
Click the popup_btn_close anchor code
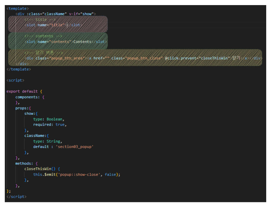click(x=168, y=58)
